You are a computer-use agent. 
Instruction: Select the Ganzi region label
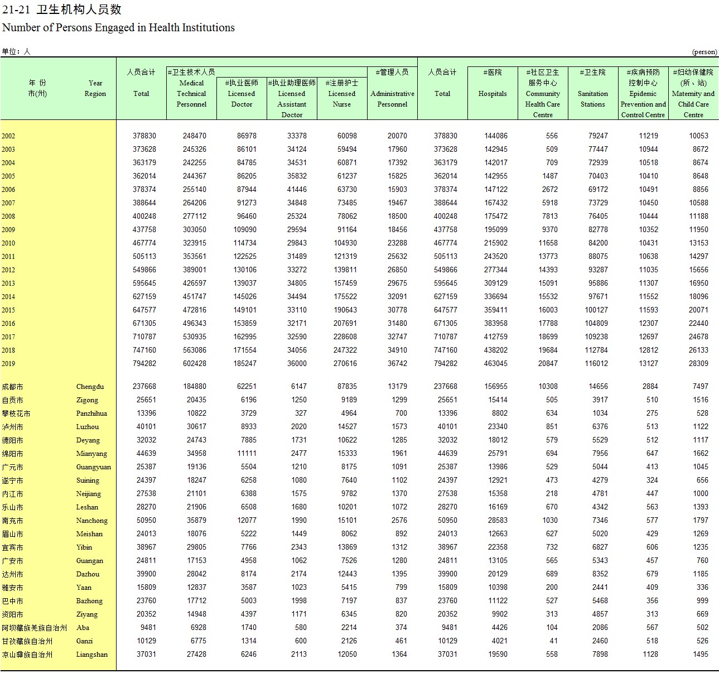84,641
